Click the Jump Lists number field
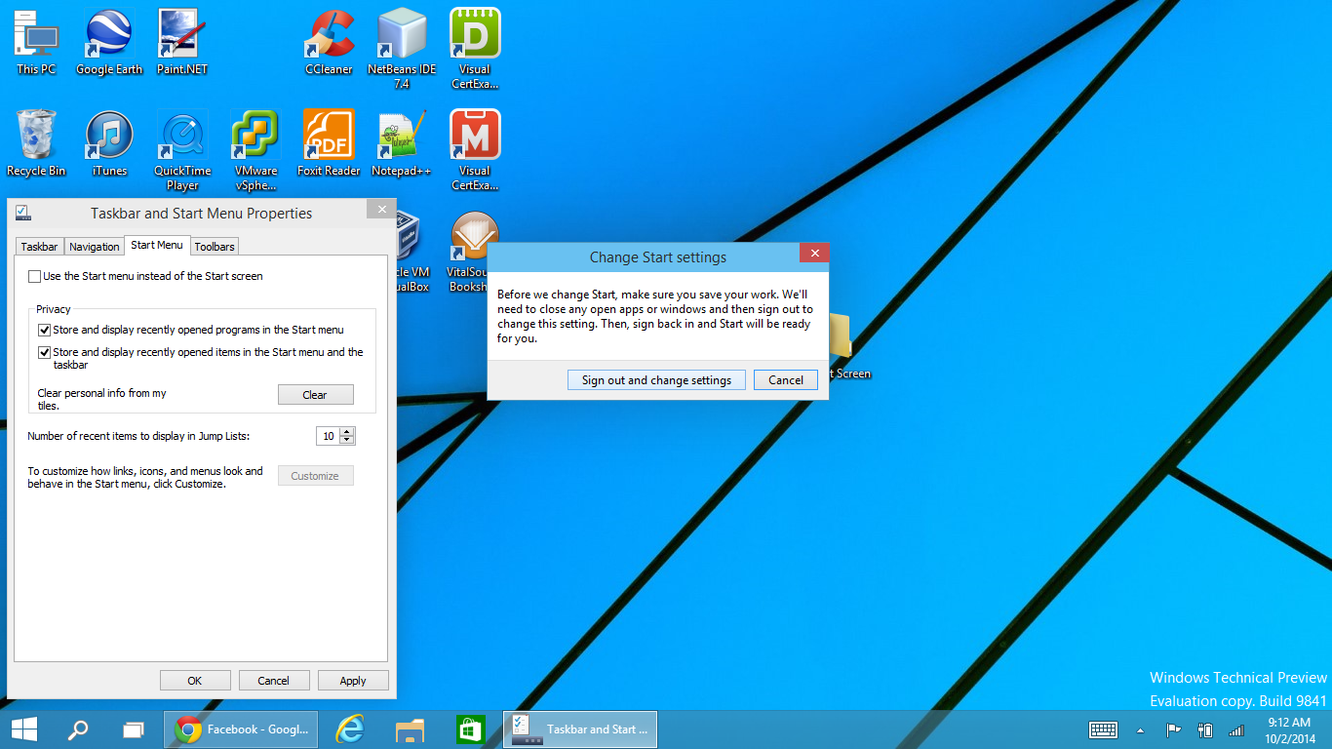The width and height of the screenshot is (1332, 749). (328, 436)
